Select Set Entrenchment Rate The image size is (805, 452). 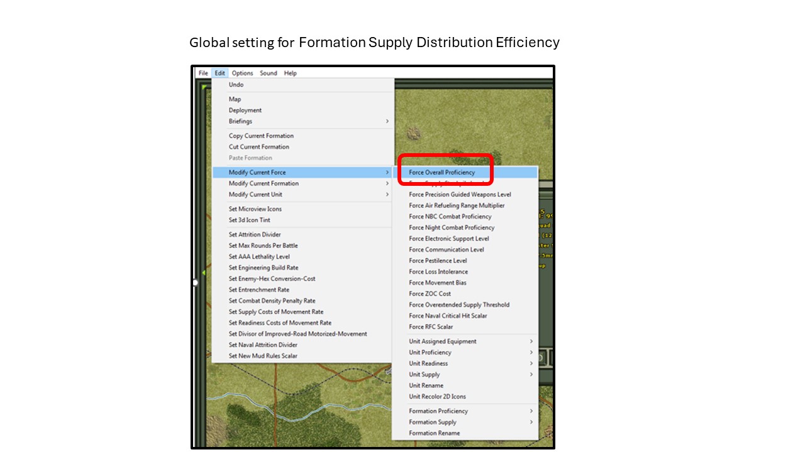pyautogui.click(x=303, y=290)
